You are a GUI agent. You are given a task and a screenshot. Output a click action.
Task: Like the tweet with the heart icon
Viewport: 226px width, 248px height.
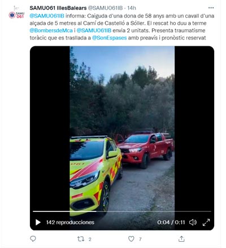pyautogui.click(x=131, y=239)
